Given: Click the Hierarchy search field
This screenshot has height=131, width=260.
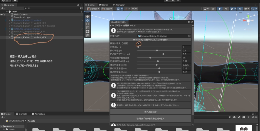Looking at the screenshot, I should (52, 8).
